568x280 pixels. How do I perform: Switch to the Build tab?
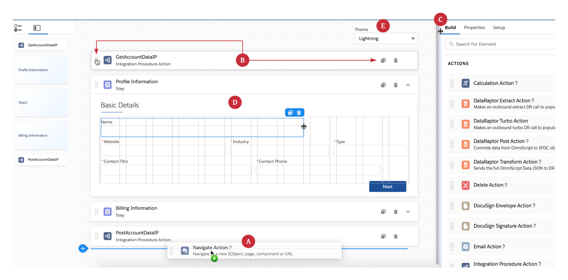450,27
